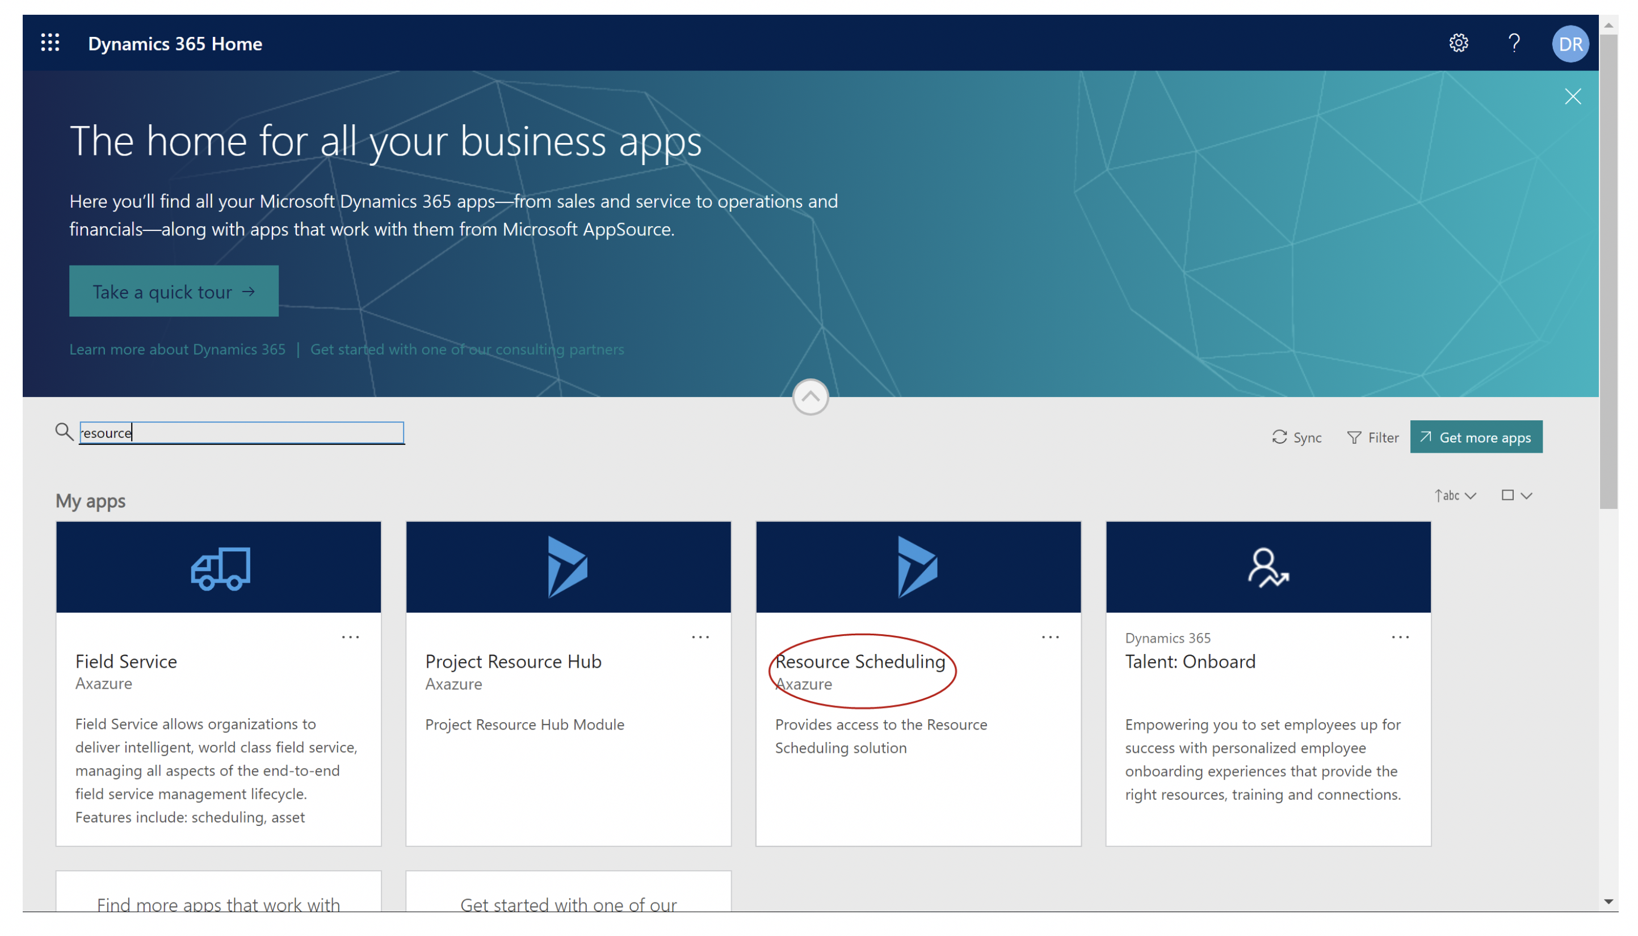Open settings gear in header
The image size is (1638, 936).
tap(1459, 43)
